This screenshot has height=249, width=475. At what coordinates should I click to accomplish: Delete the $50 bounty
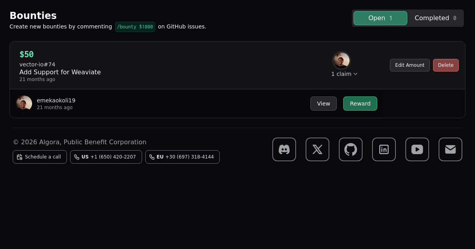[446, 65]
